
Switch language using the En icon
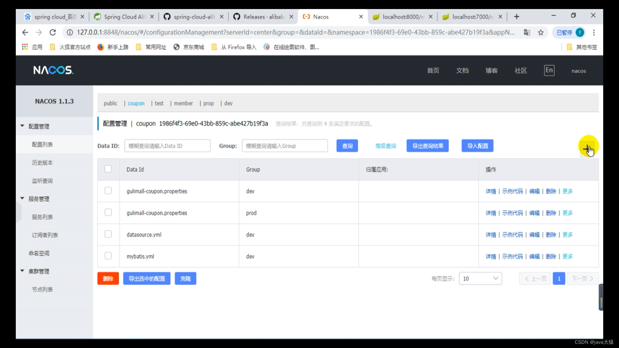[x=549, y=70]
